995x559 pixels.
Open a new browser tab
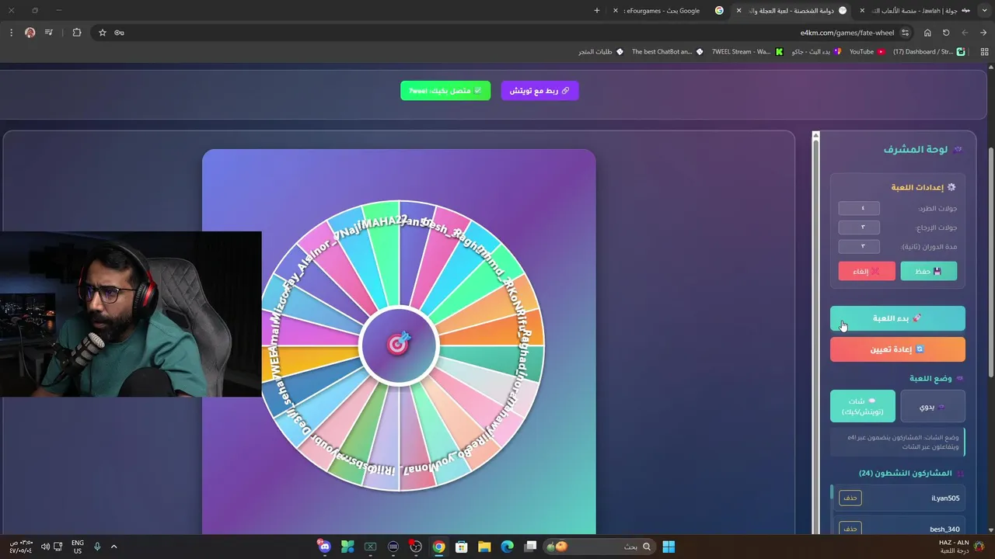597,10
